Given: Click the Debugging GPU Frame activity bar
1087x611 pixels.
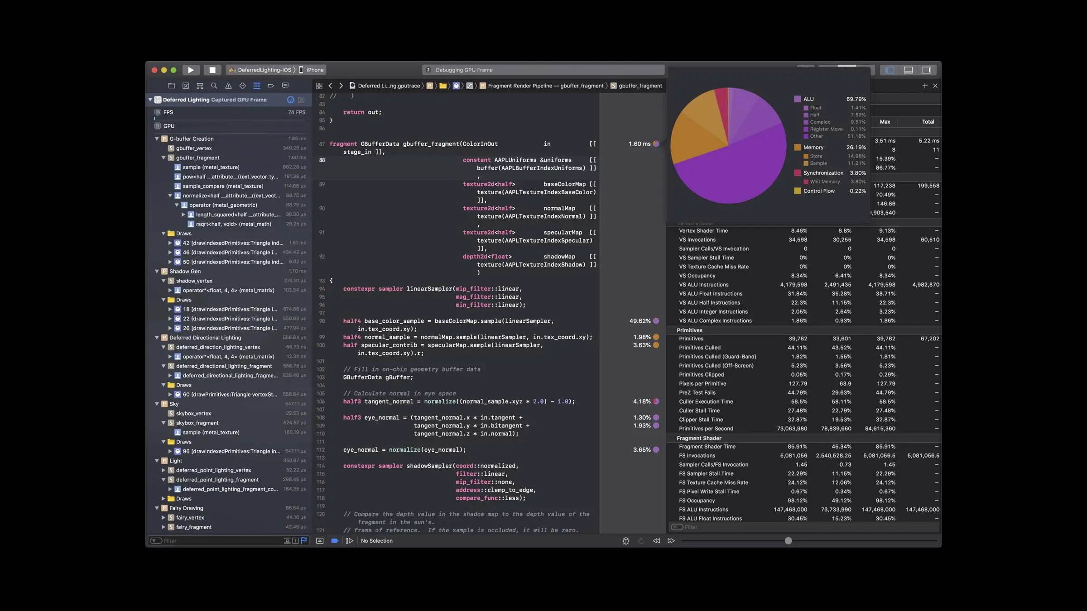Looking at the screenshot, I should click(x=543, y=70).
